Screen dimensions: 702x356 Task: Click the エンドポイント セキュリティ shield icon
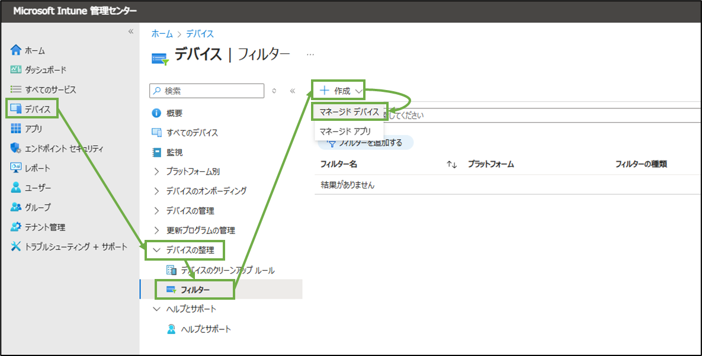pyautogui.click(x=15, y=148)
